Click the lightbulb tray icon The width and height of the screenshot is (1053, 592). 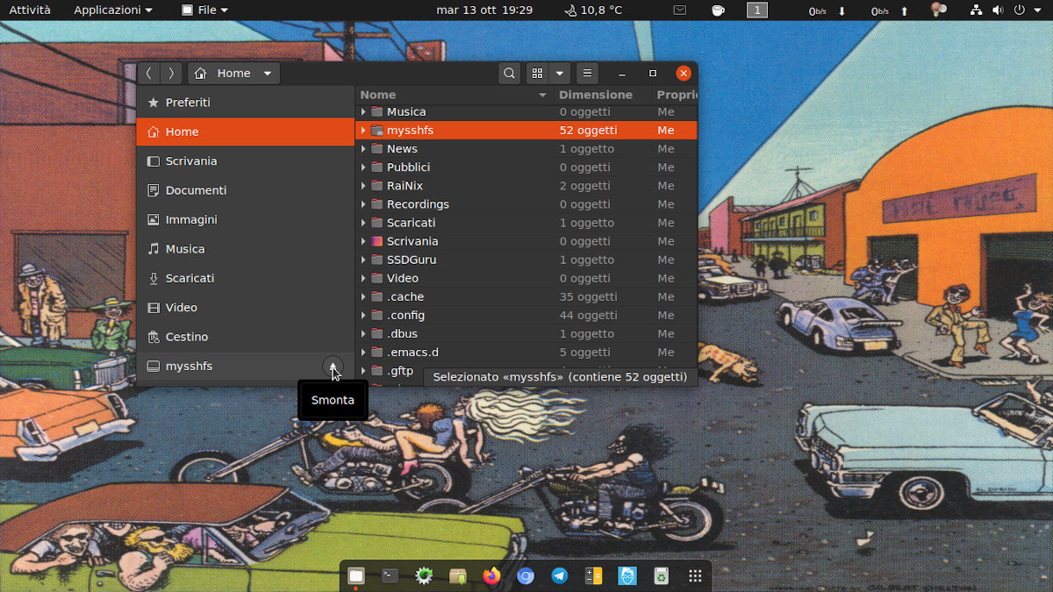[938, 10]
